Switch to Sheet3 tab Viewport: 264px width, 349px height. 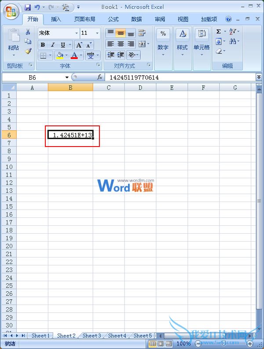(92, 335)
